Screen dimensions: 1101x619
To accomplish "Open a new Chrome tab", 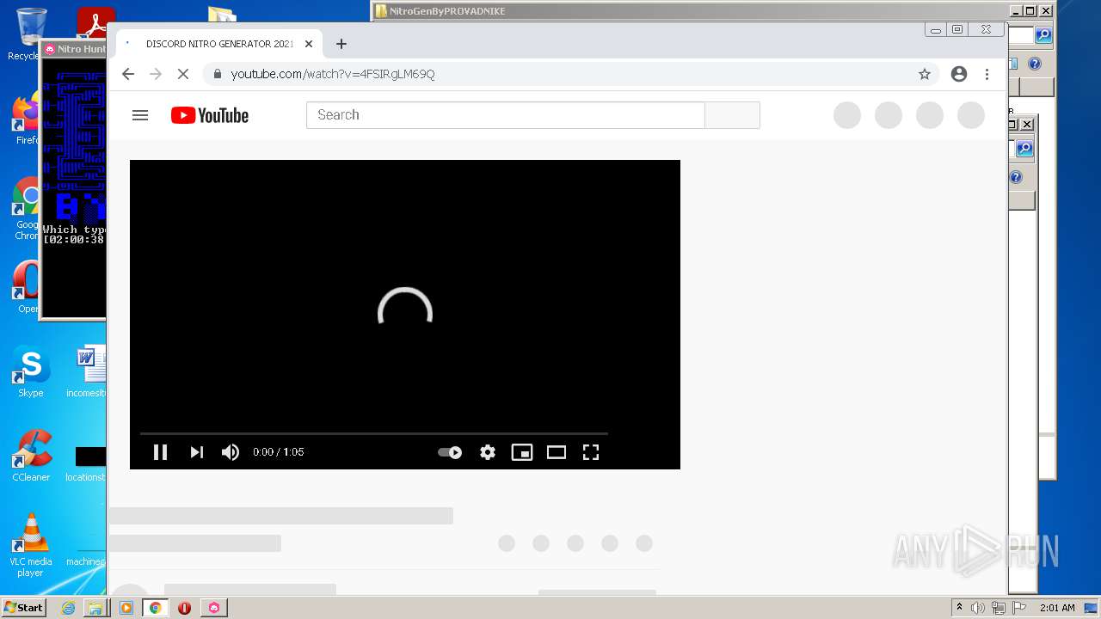I will [341, 44].
